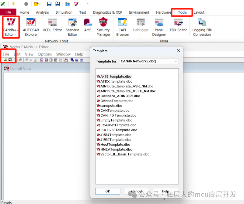Image resolution: width=244 pixels, height=204 pixels.
Task: Confirm the Template dialog with OK
Action: [x=108, y=191]
